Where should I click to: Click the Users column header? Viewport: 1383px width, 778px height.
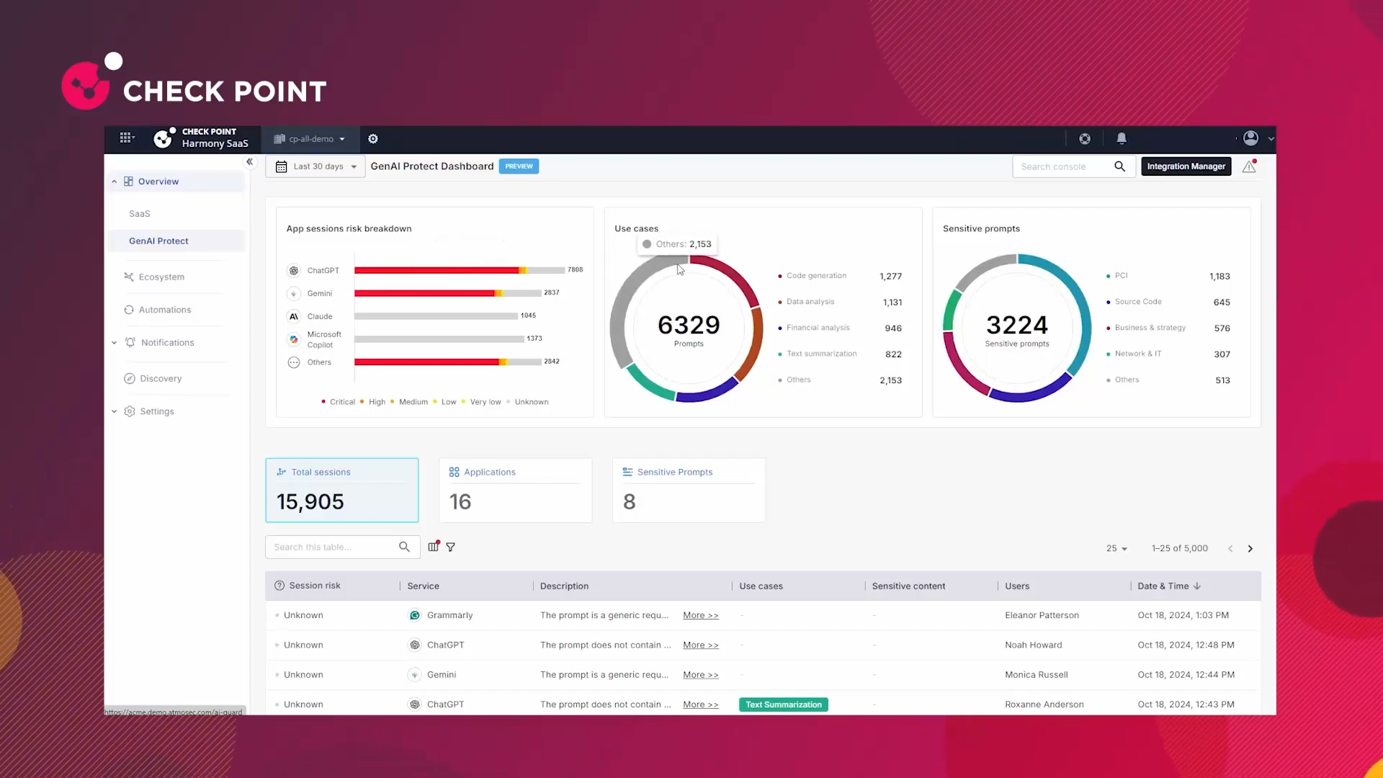coord(1017,586)
